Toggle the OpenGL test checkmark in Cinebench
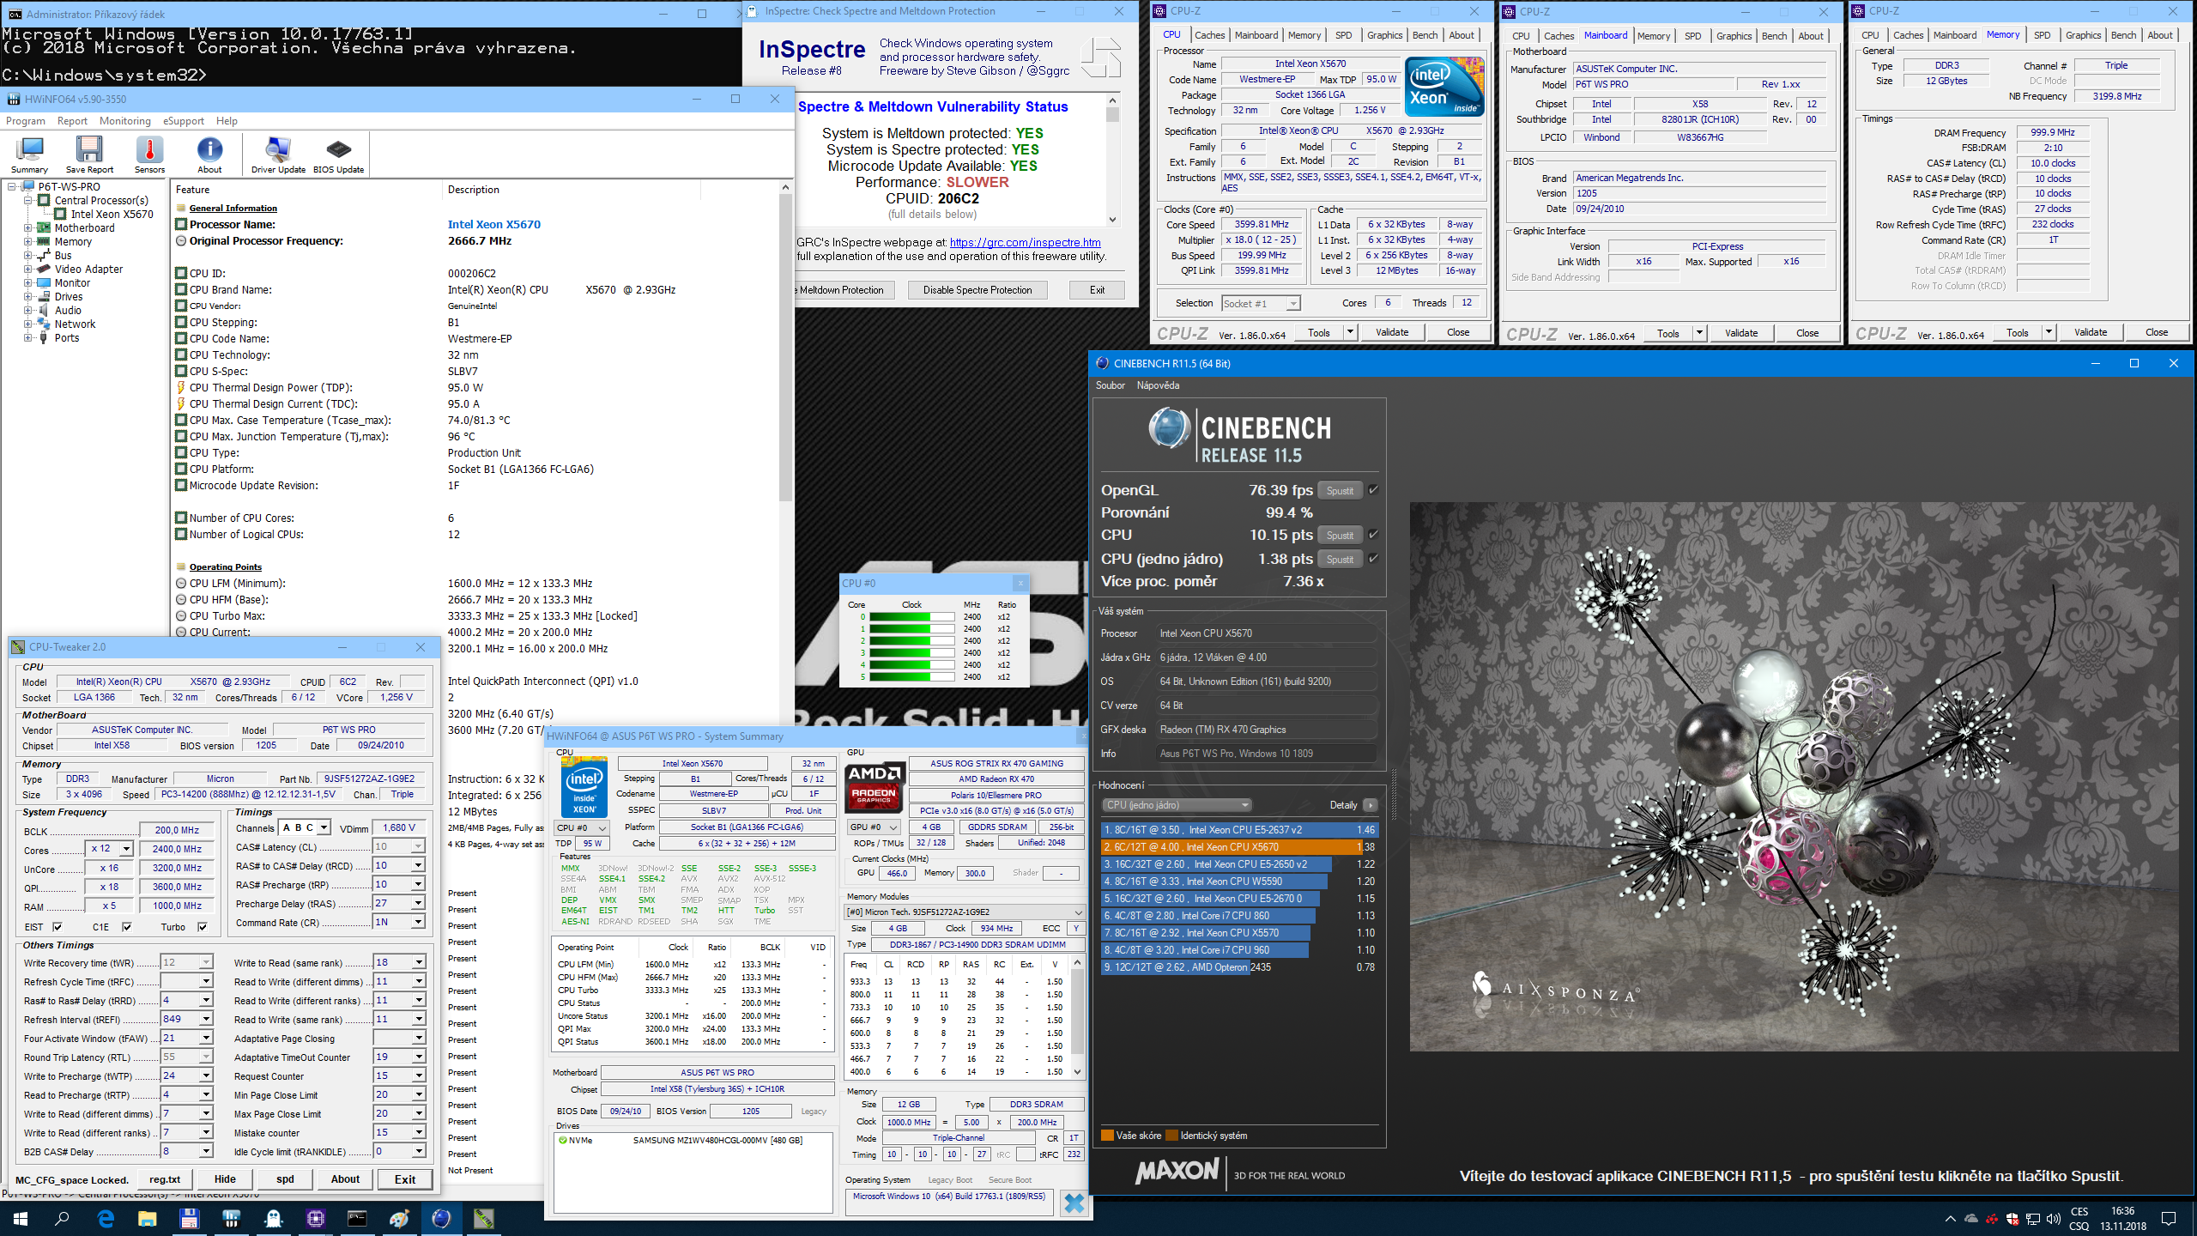The width and height of the screenshot is (2197, 1236). coord(1373,490)
